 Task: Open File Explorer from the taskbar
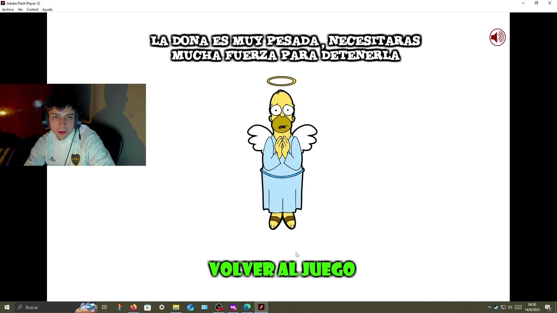click(x=176, y=307)
